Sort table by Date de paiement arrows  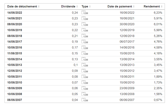[134, 6]
